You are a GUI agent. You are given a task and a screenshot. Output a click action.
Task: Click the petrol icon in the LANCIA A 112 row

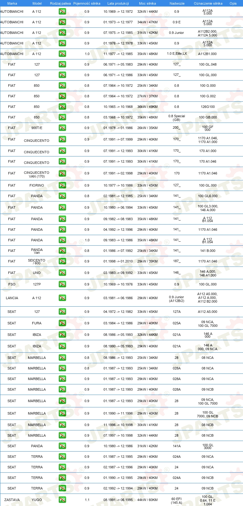click(62, 298)
